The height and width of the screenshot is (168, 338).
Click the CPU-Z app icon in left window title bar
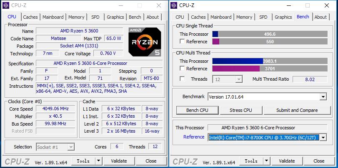pos(5,5)
